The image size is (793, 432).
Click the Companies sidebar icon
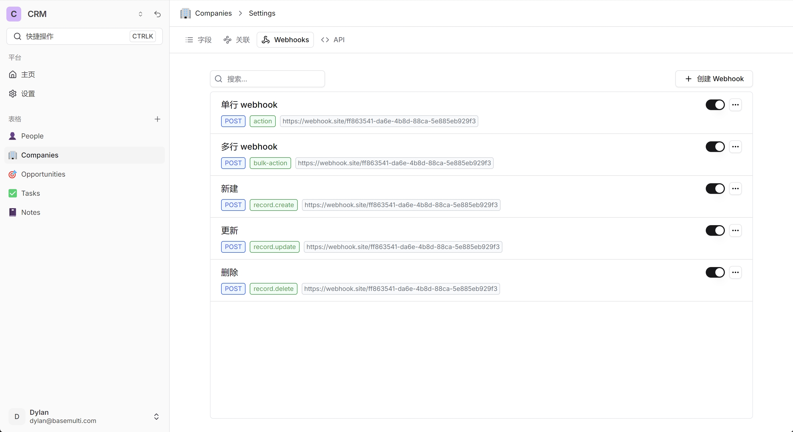[x=13, y=155]
